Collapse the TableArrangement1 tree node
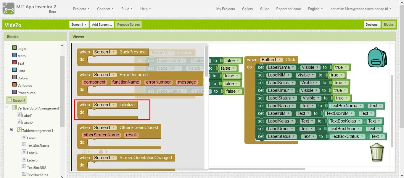Screen dimensions: 404x178 point(12,129)
